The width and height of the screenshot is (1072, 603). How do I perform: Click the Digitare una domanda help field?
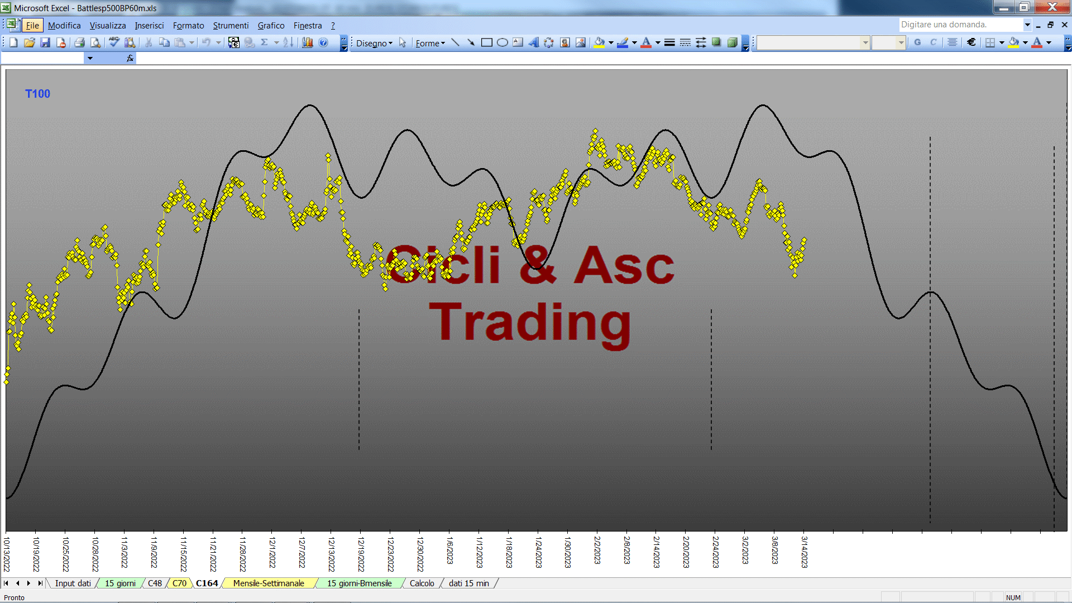[x=960, y=25]
